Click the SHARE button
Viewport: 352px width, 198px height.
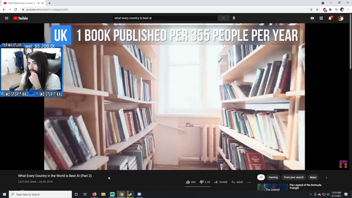[x=221, y=182]
